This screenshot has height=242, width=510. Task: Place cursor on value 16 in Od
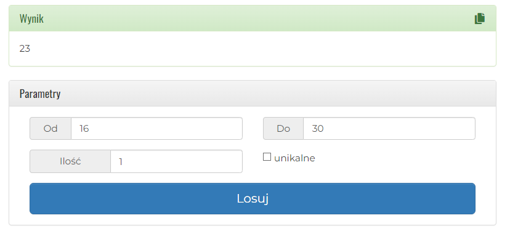click(84, 129)
